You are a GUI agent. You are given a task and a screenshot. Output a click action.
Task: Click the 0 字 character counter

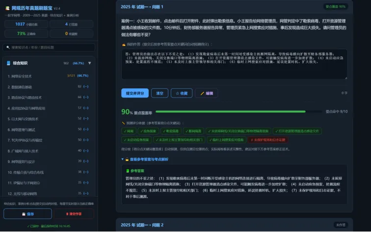[344, 93]
